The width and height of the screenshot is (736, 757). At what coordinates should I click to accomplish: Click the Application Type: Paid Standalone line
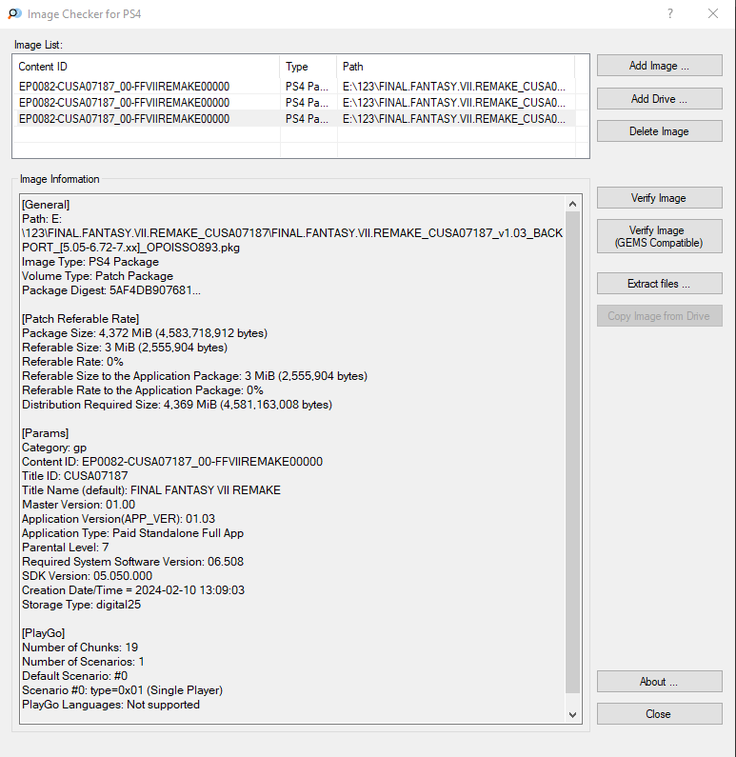click(x=132, y=533)
